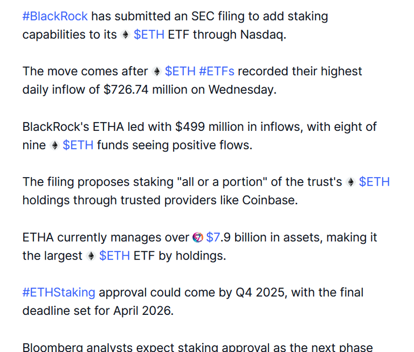Click the 'April 2026' deadline text

click(x=142, y=311)
